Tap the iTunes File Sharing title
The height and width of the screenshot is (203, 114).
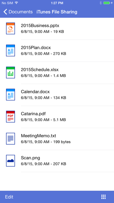[x=57, y=12]
